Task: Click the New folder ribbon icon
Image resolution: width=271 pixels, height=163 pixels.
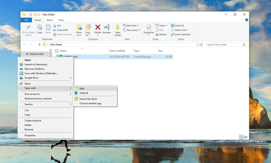Action: pos(118,27)
